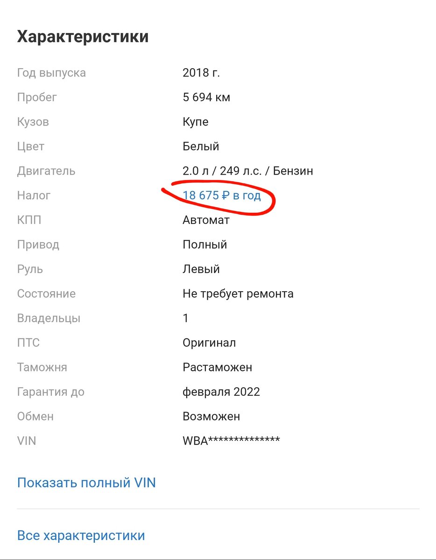The width and height of the screenshot is (436, 560).
Task: Click the Привод value Полный
Action: click(x=204, y=244)
